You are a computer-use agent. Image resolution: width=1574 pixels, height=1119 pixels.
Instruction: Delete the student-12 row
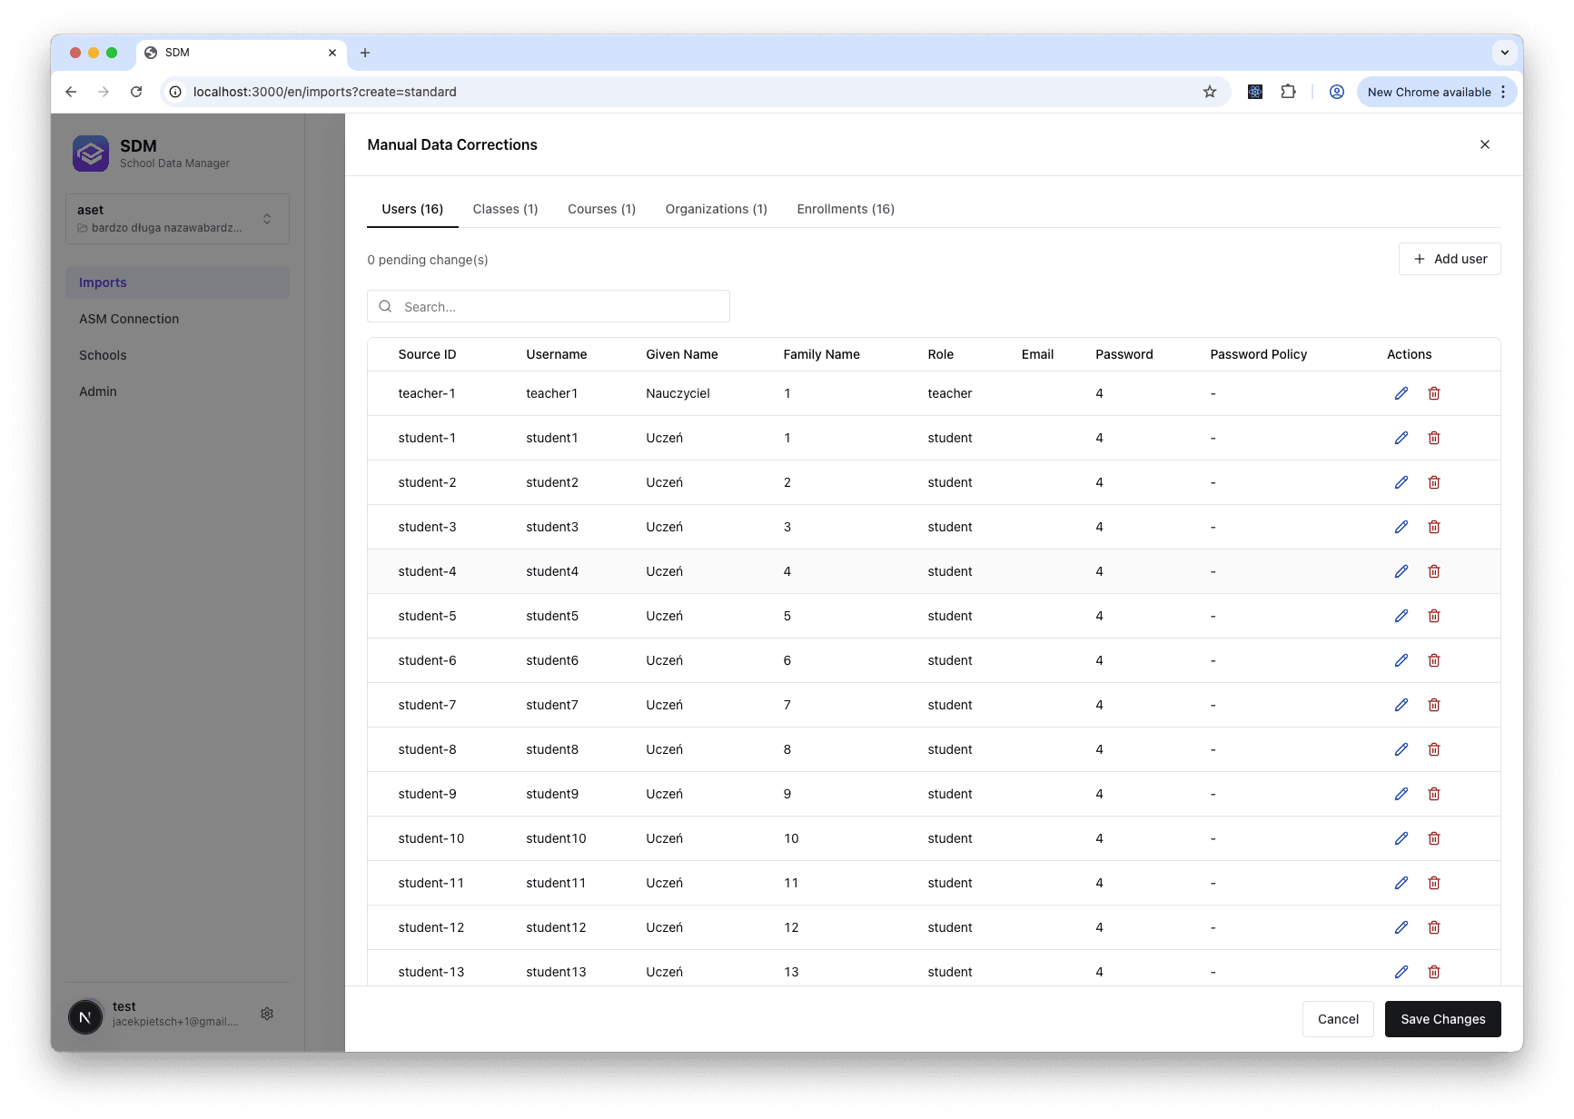(1434, 927)
